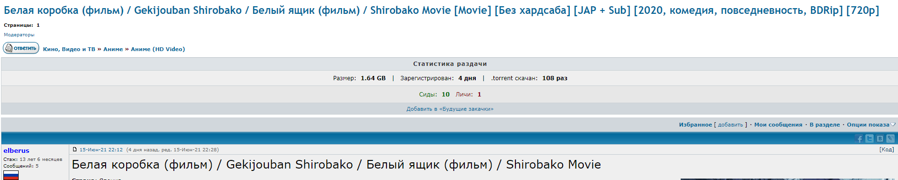This screenshot has width=898, height=180.
Task: Click the small post page icon beside 15-Июн-21
Action: (x=75, y=149)
